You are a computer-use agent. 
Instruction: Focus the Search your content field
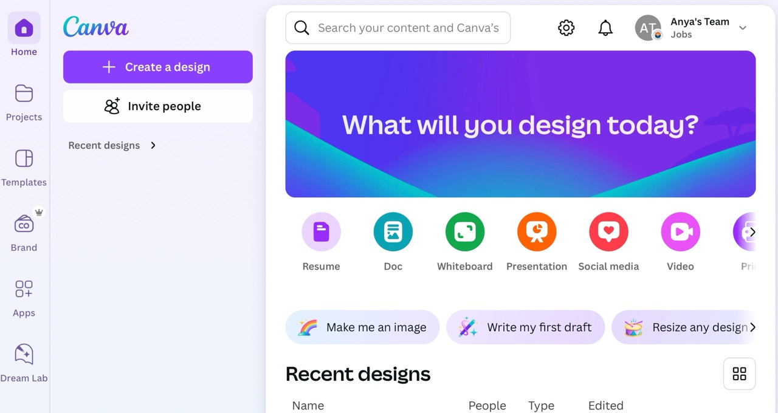click(398, 28)
